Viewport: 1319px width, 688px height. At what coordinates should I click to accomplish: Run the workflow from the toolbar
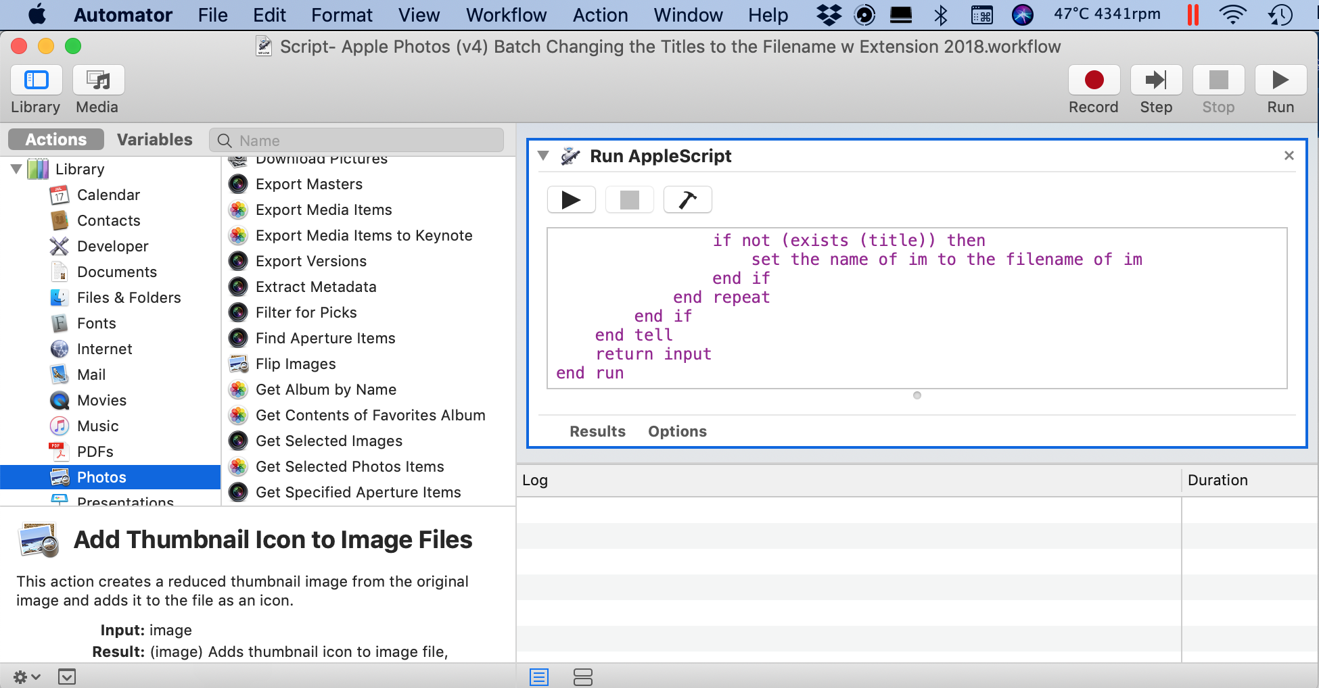pos(1280,80)
